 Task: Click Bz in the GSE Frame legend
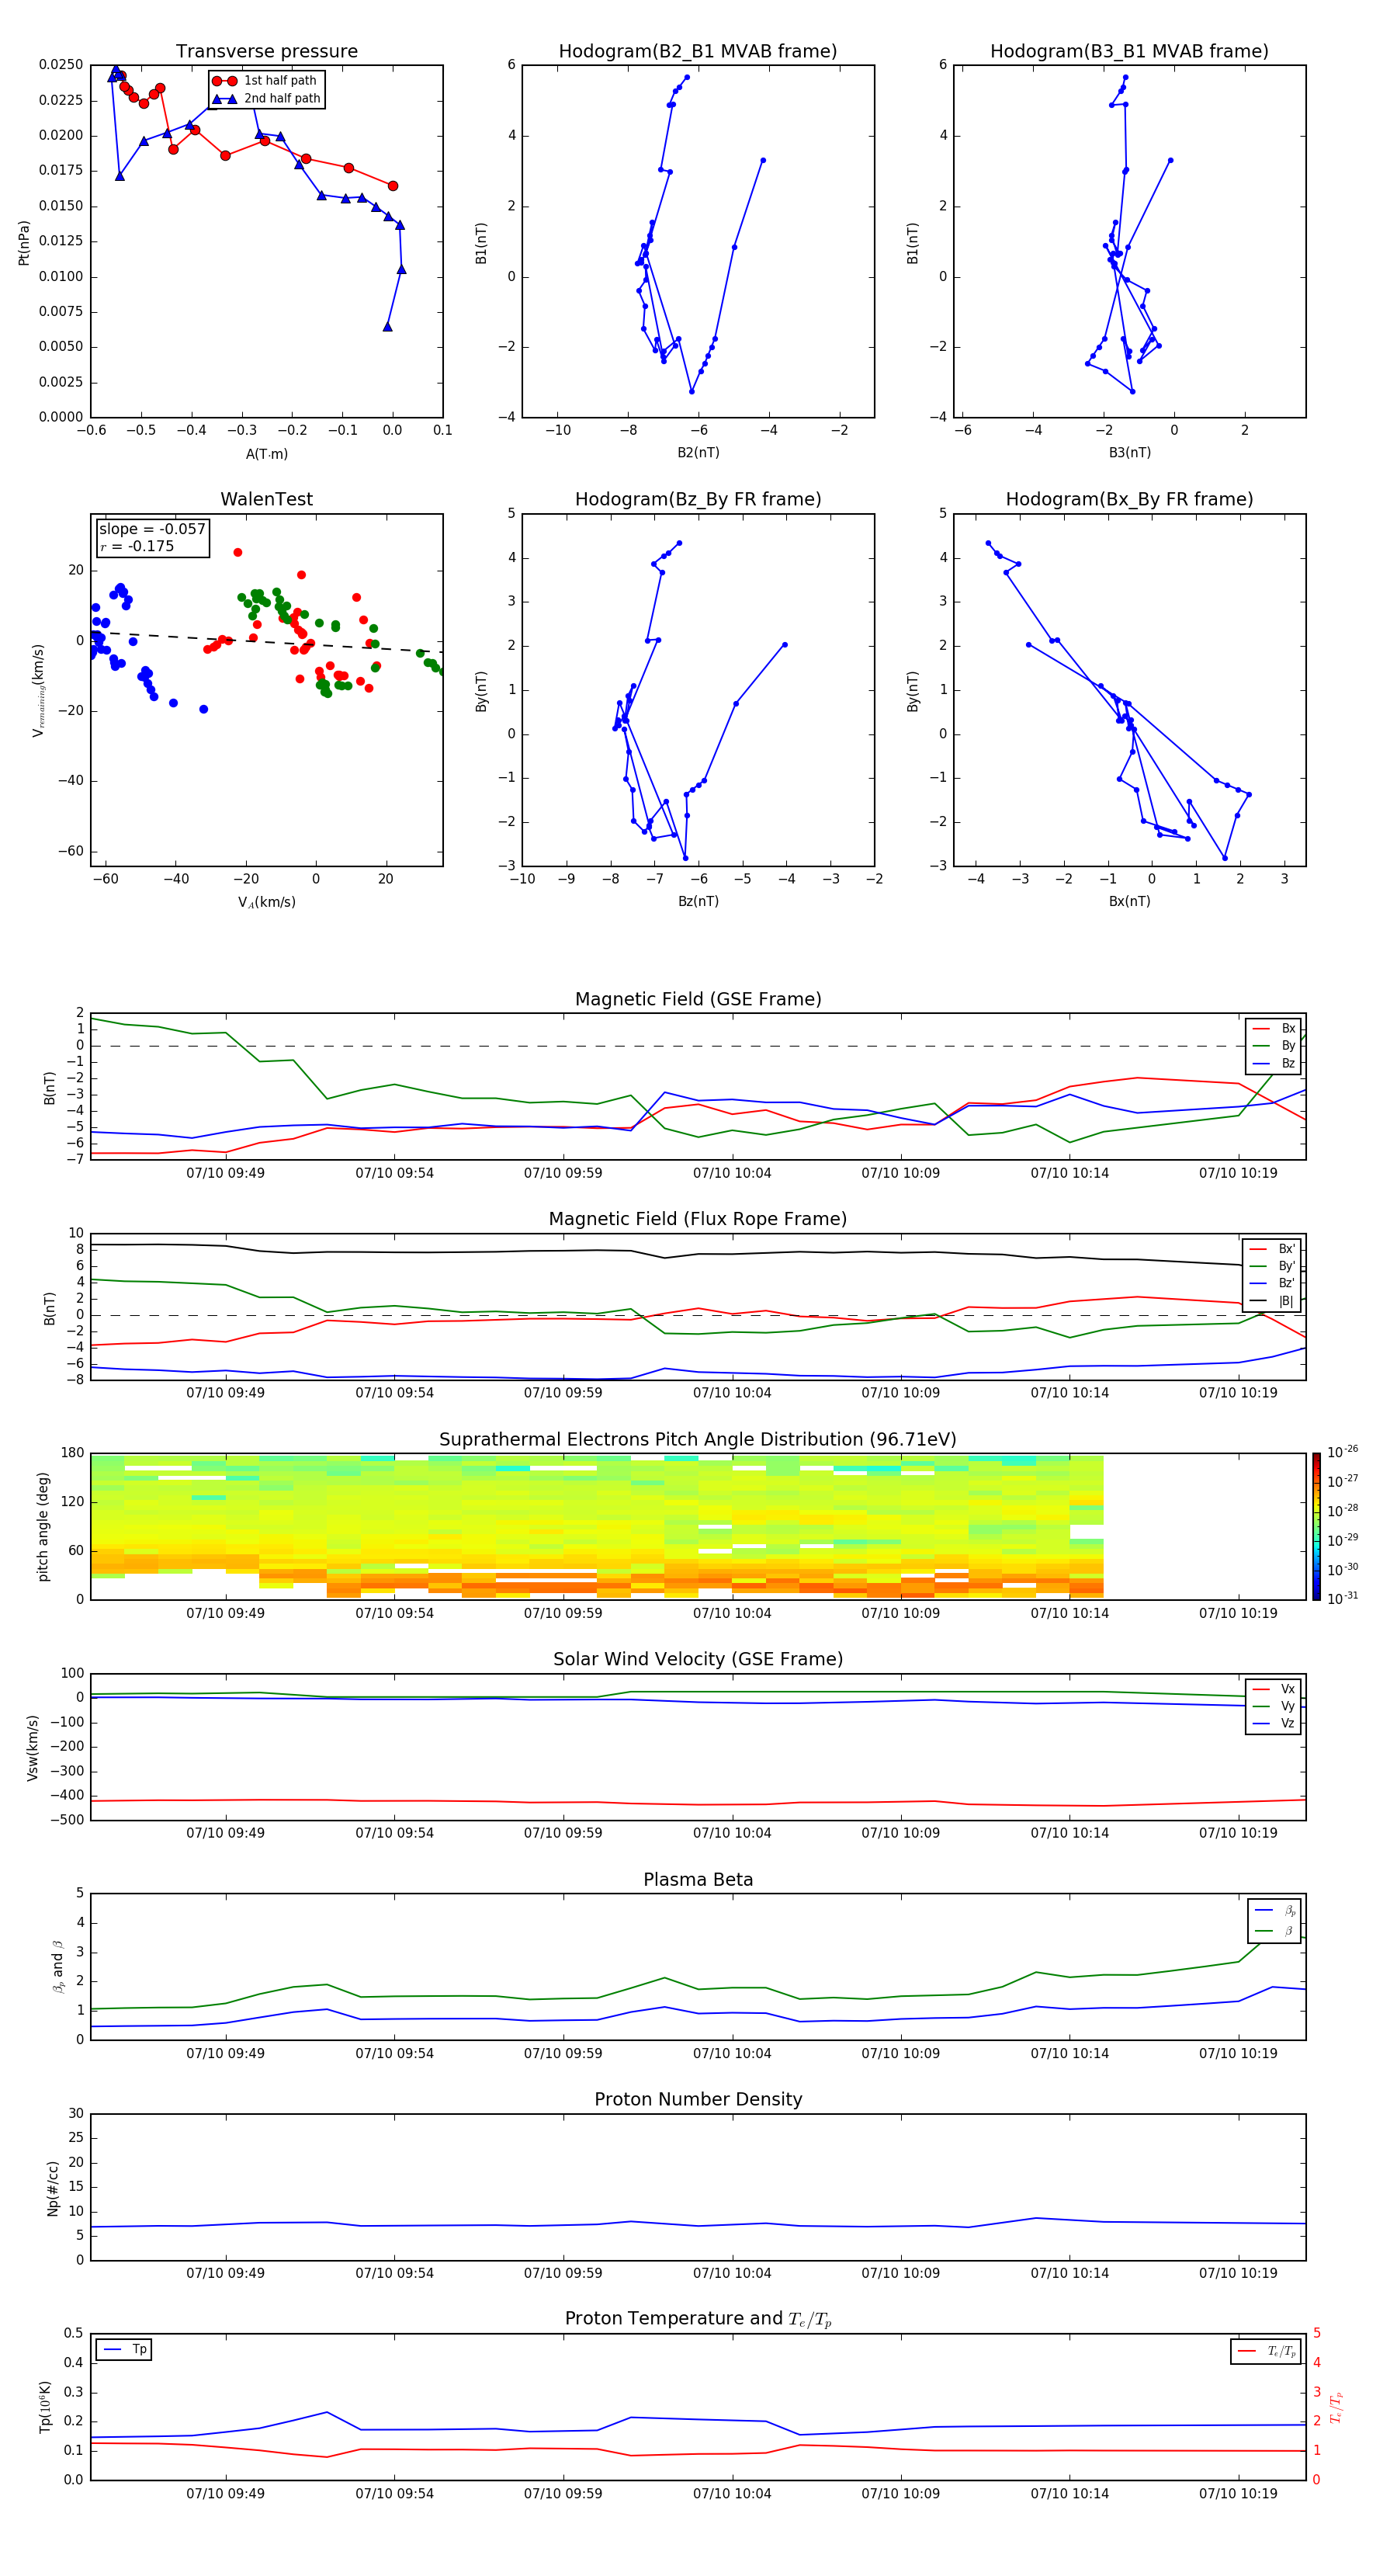(1274, 1063)
